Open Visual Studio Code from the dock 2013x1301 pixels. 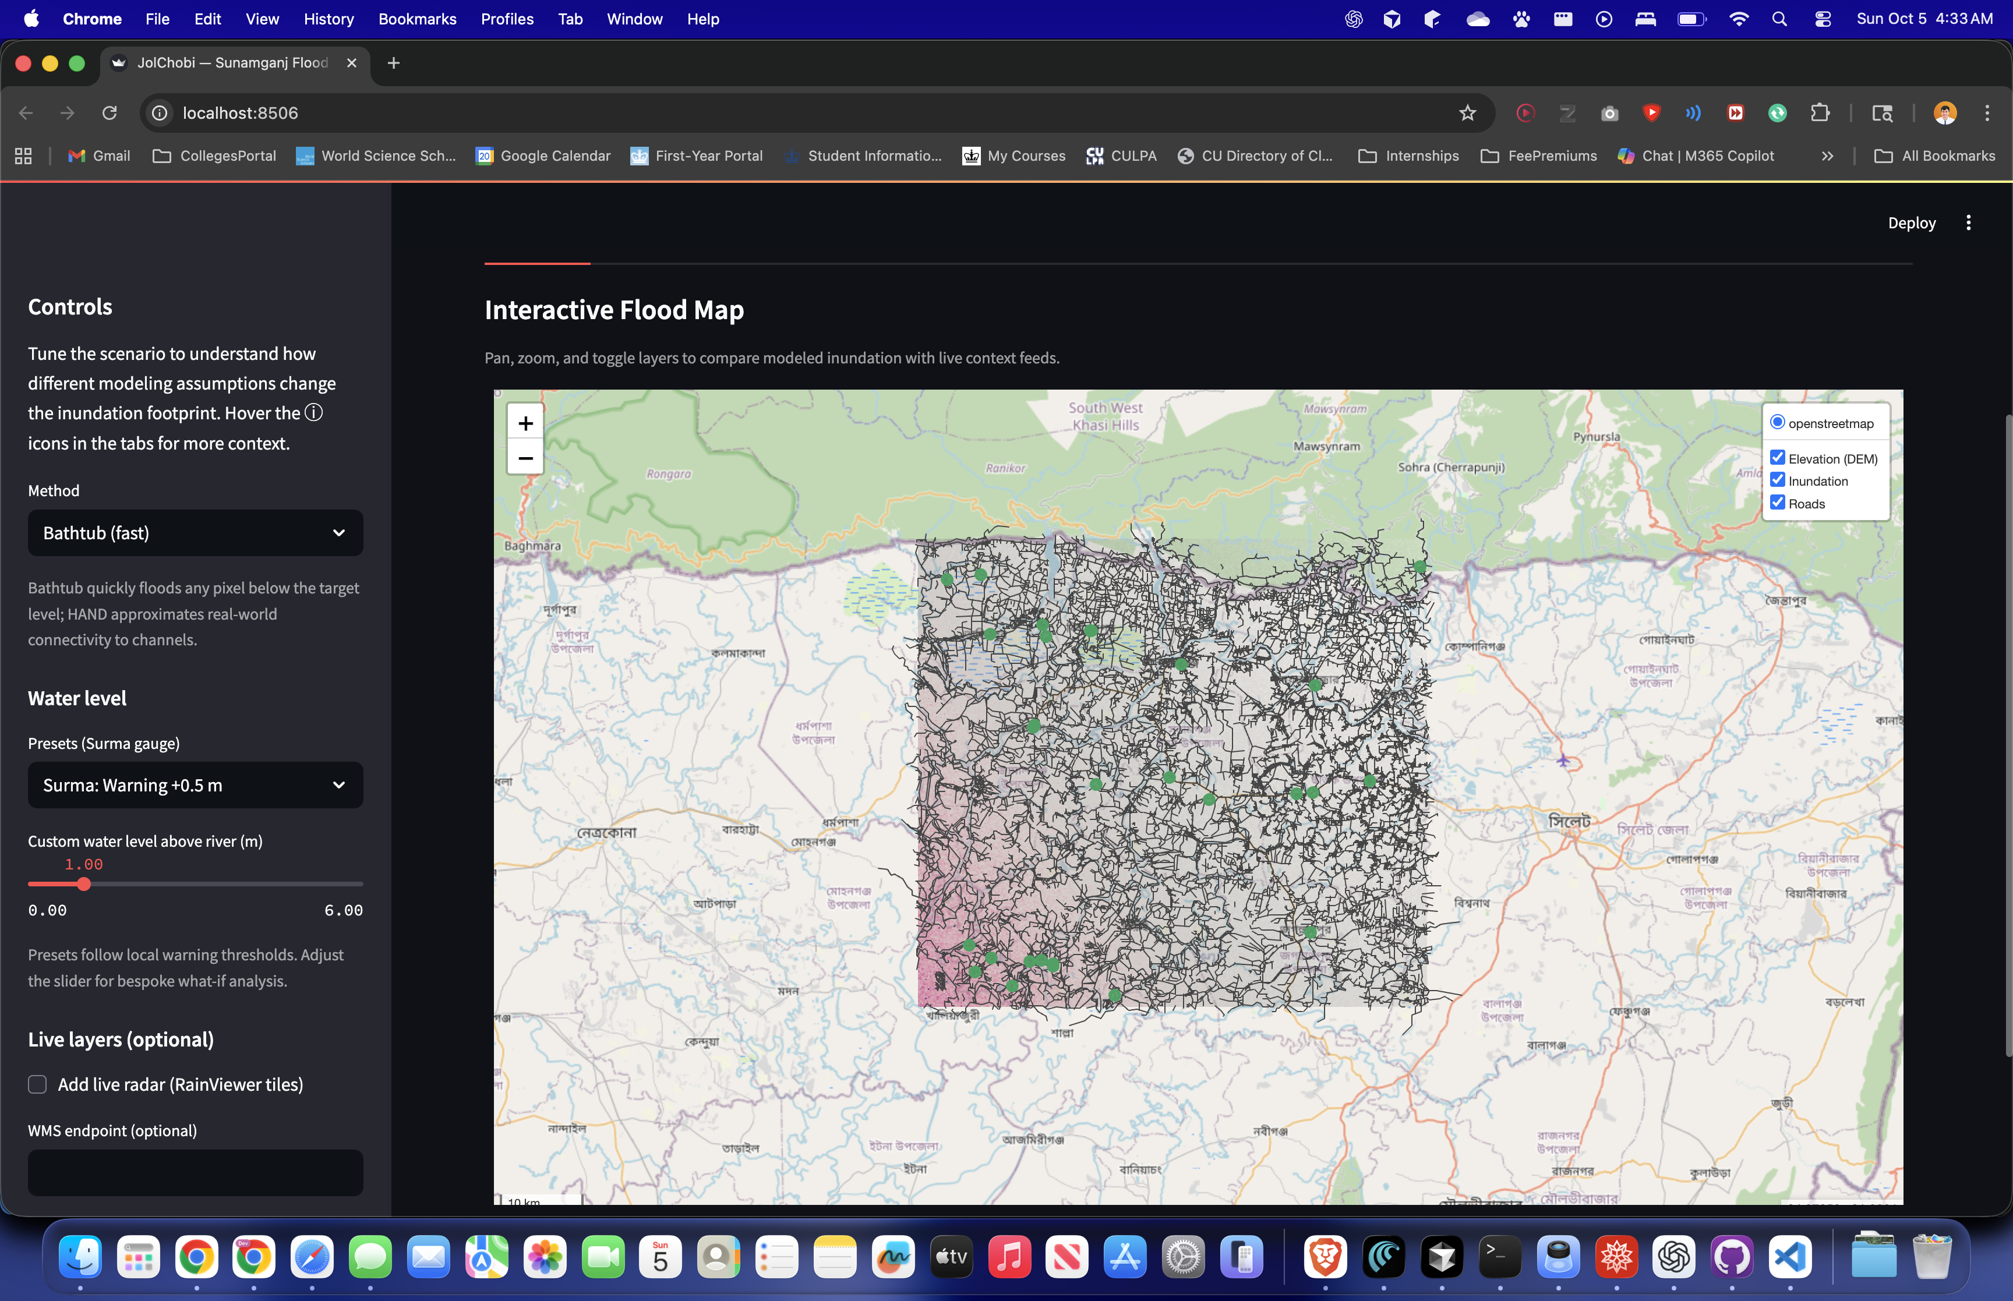1789,1258
